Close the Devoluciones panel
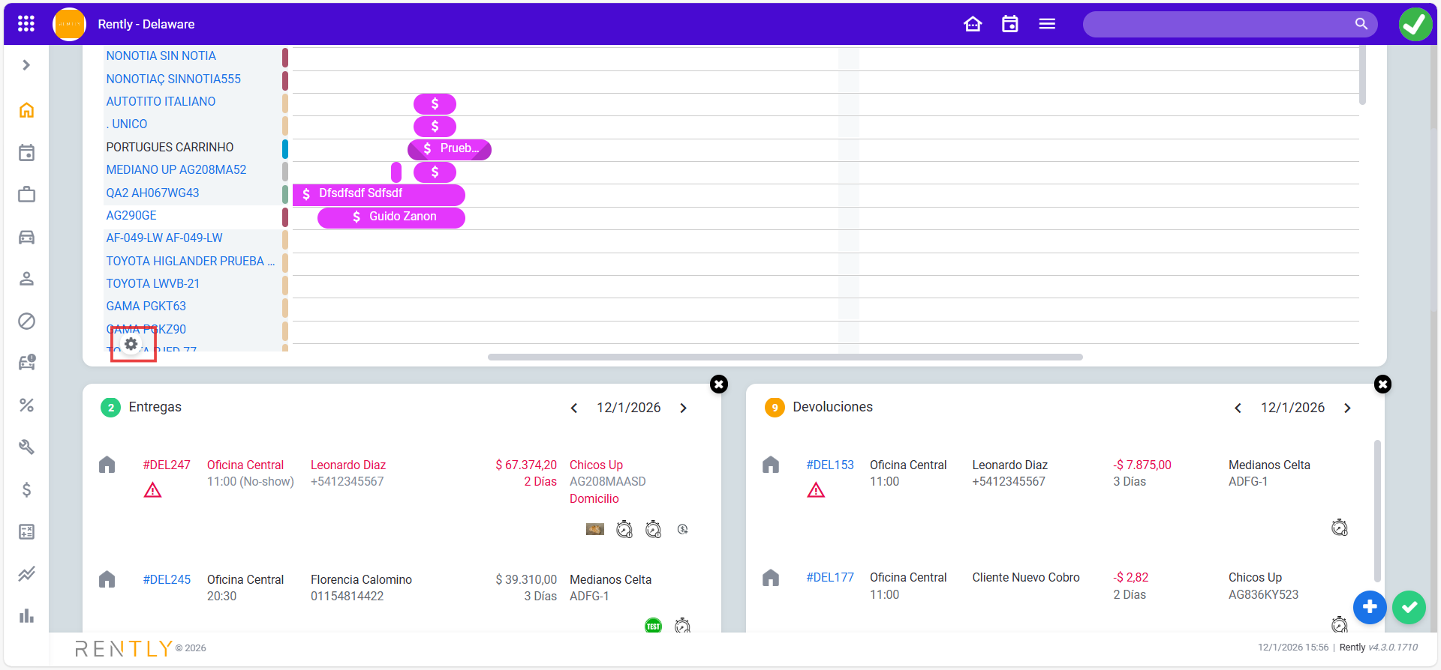The height and width of the screenshot is (670, 1441). pos(1382,384)
